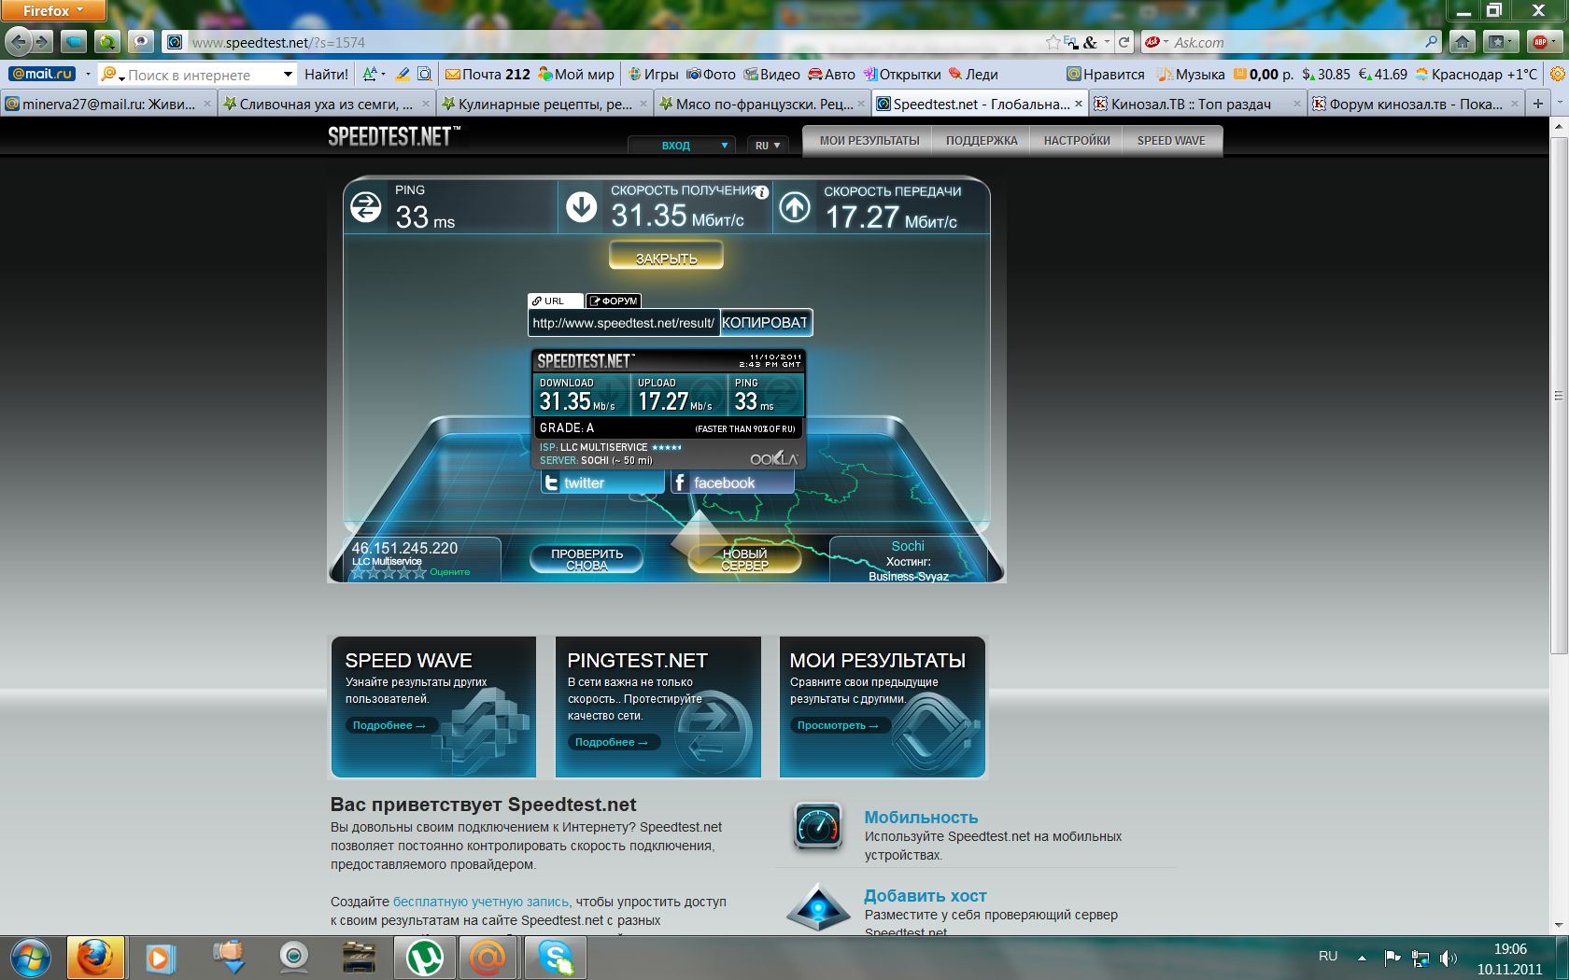Go back with the browser Back arrow
The height and width of the screenshot is (980, 1569).
coord(18,42)
